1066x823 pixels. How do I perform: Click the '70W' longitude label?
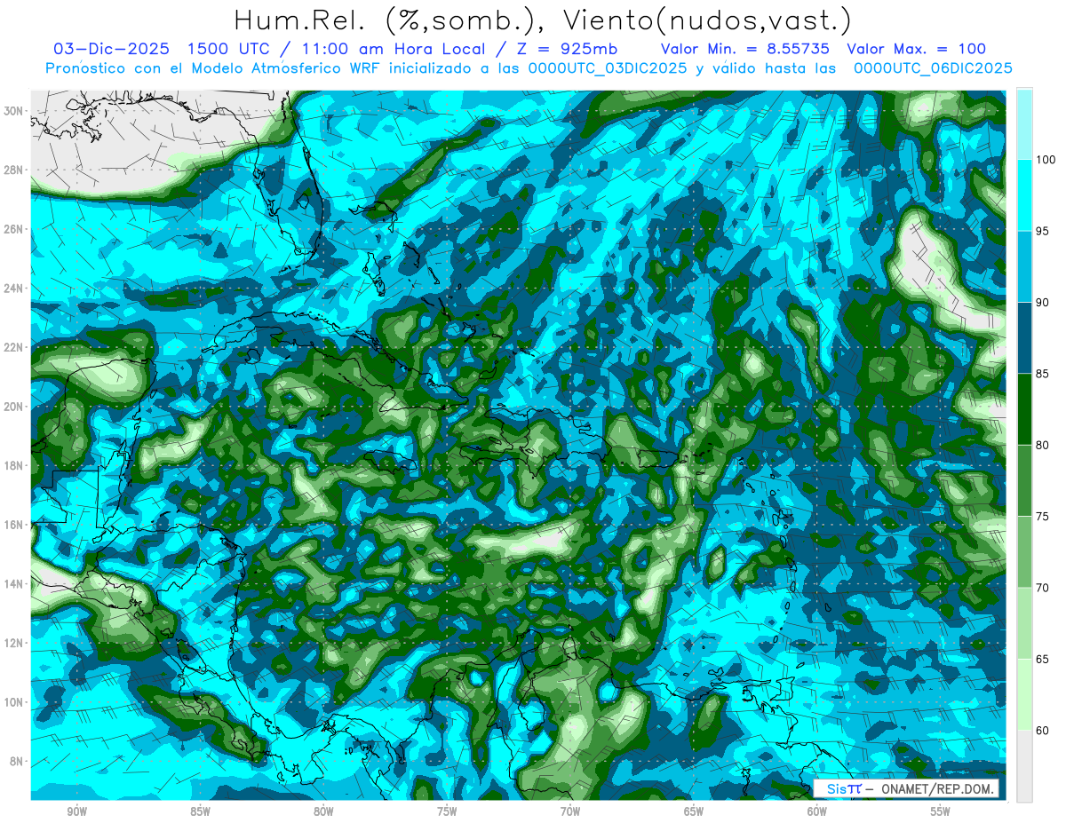[x=570, y=812]
